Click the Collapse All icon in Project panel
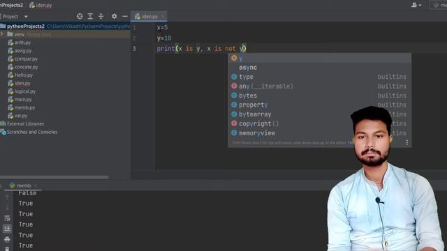This screenshot has height=251, width=447. click(x=101, y=17)
